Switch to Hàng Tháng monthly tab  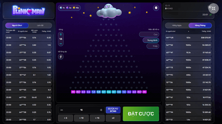tap(200, 25)
